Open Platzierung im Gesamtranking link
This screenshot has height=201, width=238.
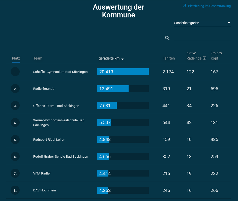tap(209, 6)
